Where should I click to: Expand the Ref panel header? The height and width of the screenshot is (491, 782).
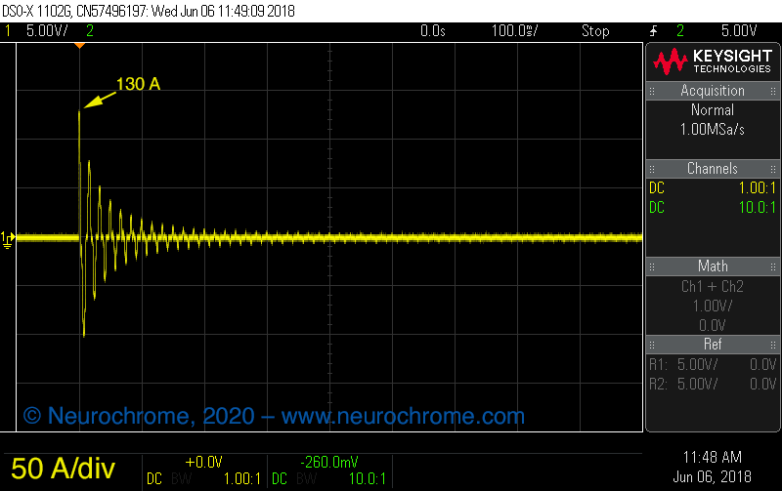point(713,345)
